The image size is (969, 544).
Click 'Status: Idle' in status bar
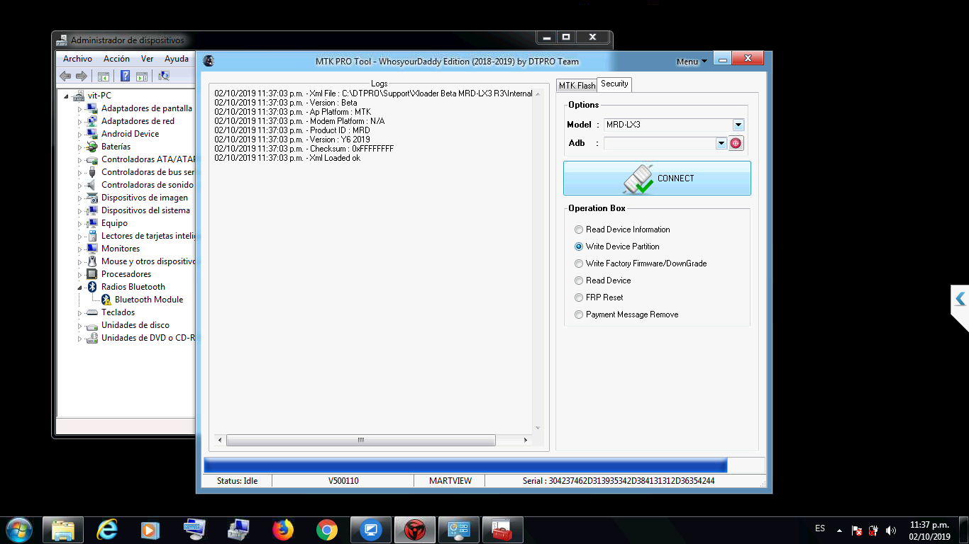[x=238, y=481]
